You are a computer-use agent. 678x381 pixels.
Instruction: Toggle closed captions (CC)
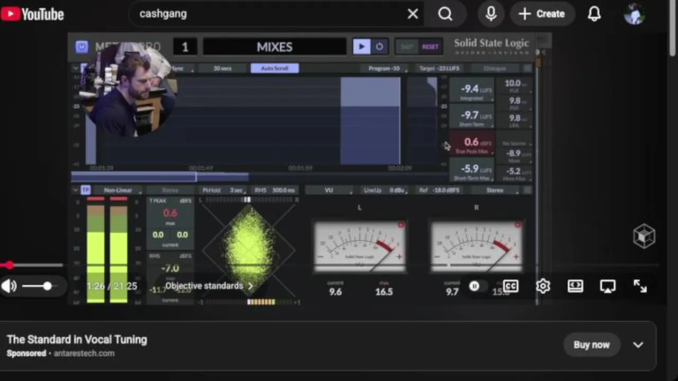[510, 286]
